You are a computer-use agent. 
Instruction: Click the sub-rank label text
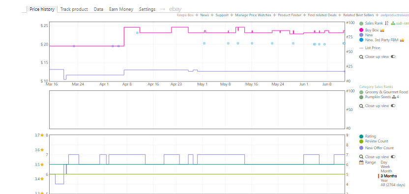coord(403,24)
